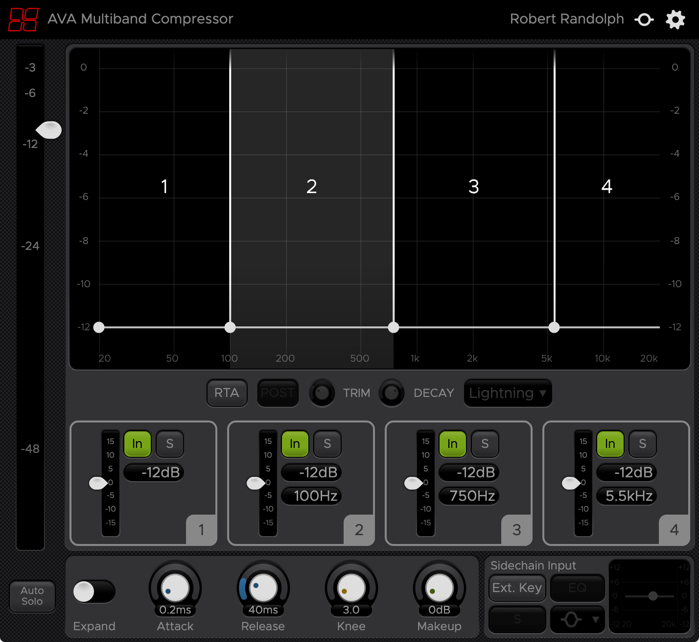
Task: Open the plugin settings gear icon
Action: click(676, 20)
